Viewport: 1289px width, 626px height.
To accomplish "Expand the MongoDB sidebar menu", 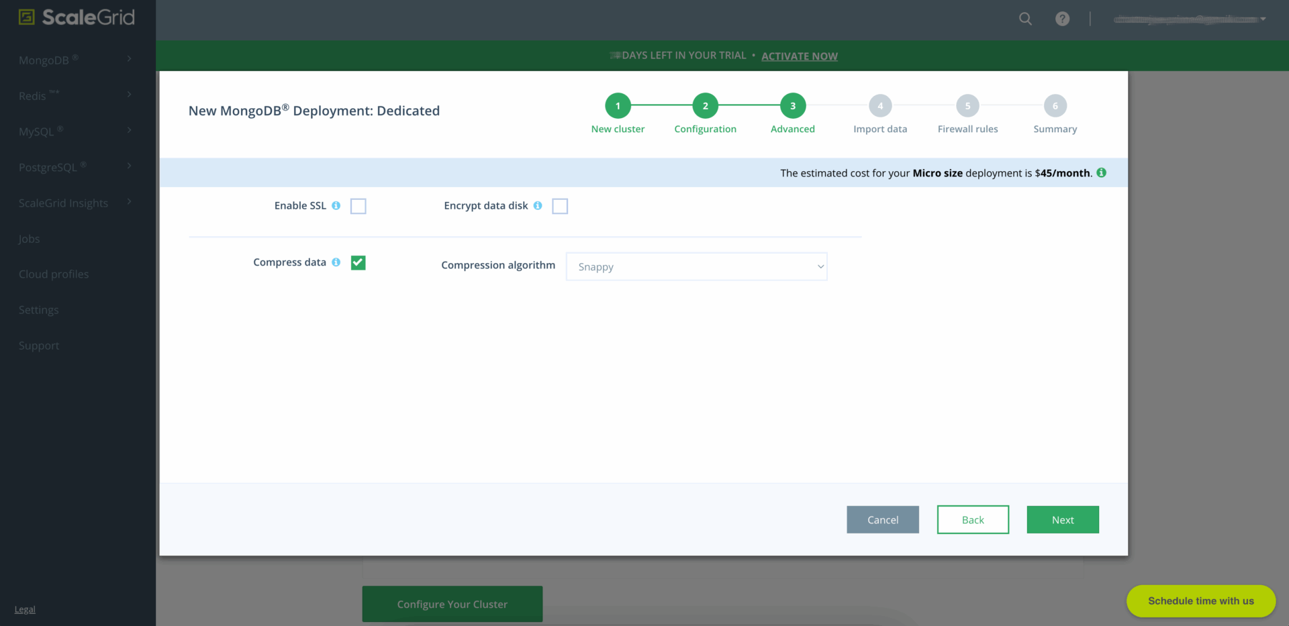I will tap(75, 60).
